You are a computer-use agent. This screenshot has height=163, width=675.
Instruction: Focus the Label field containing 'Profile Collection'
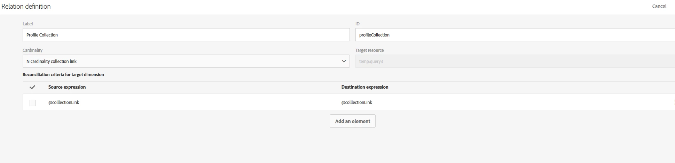[186, 35]
